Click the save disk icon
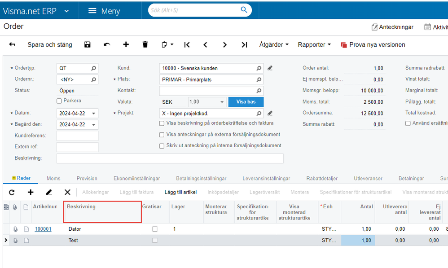 (x=88, y=44)
